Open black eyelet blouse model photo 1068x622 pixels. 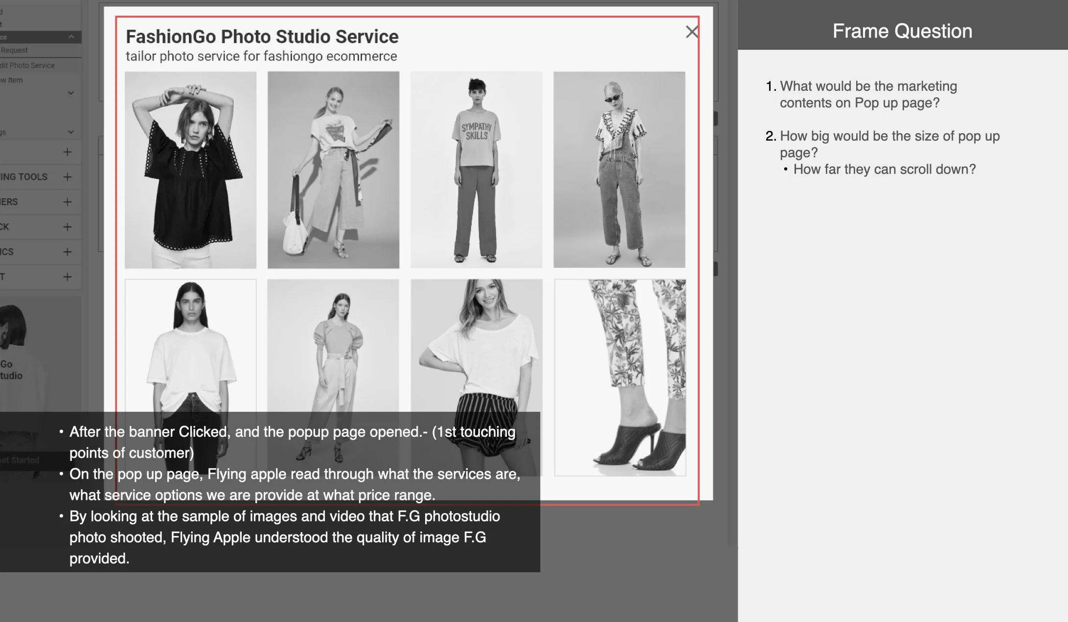[190, 170]
